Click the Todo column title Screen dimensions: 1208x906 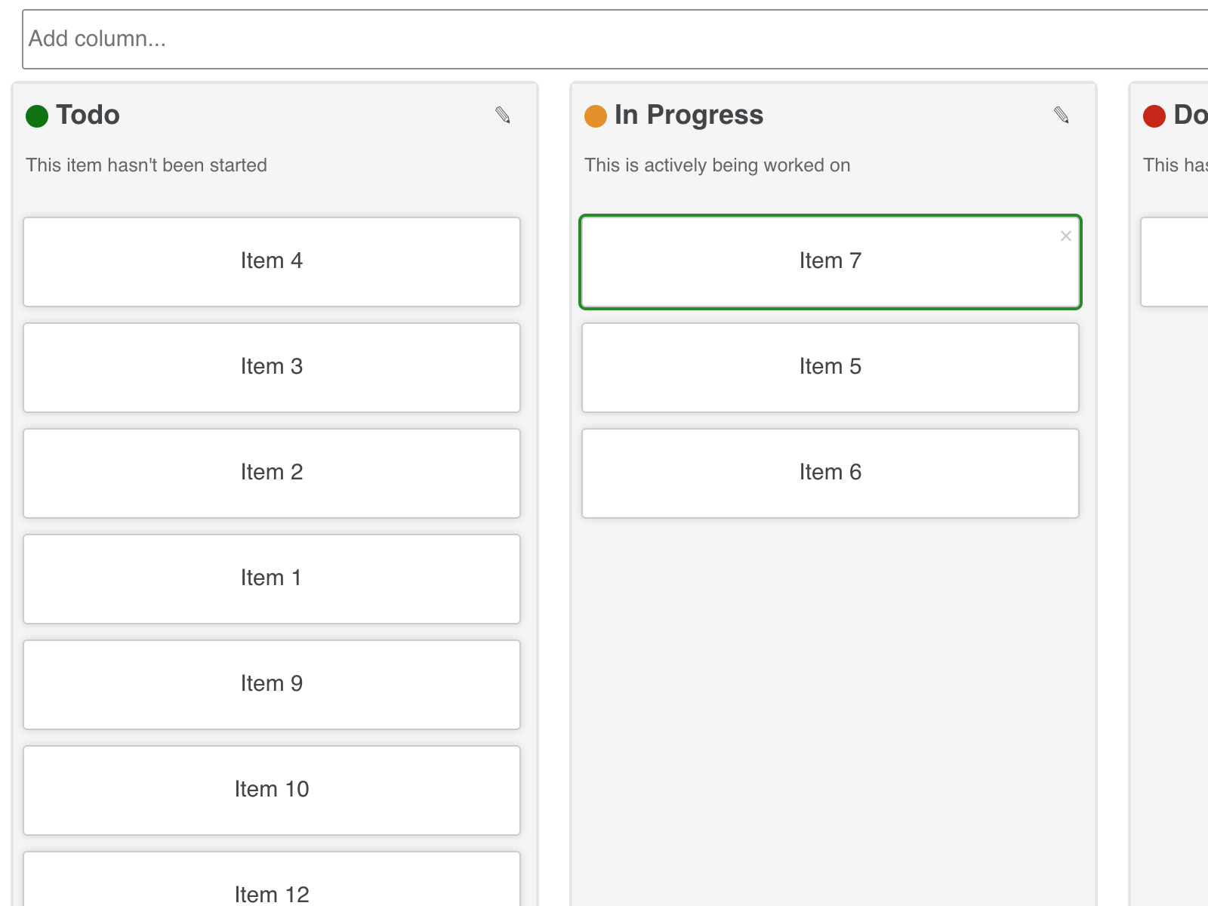88,116
